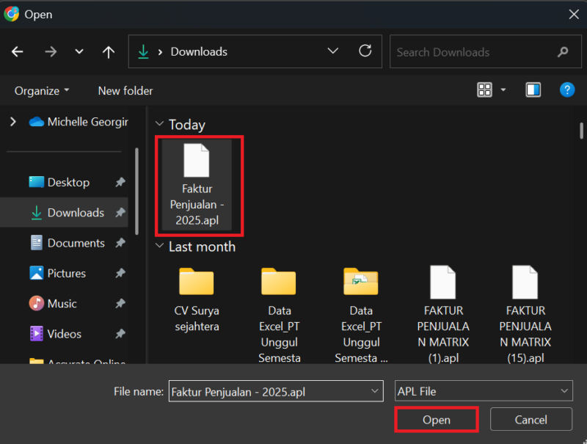Open the APL File type dropdown

coord(483,391)
